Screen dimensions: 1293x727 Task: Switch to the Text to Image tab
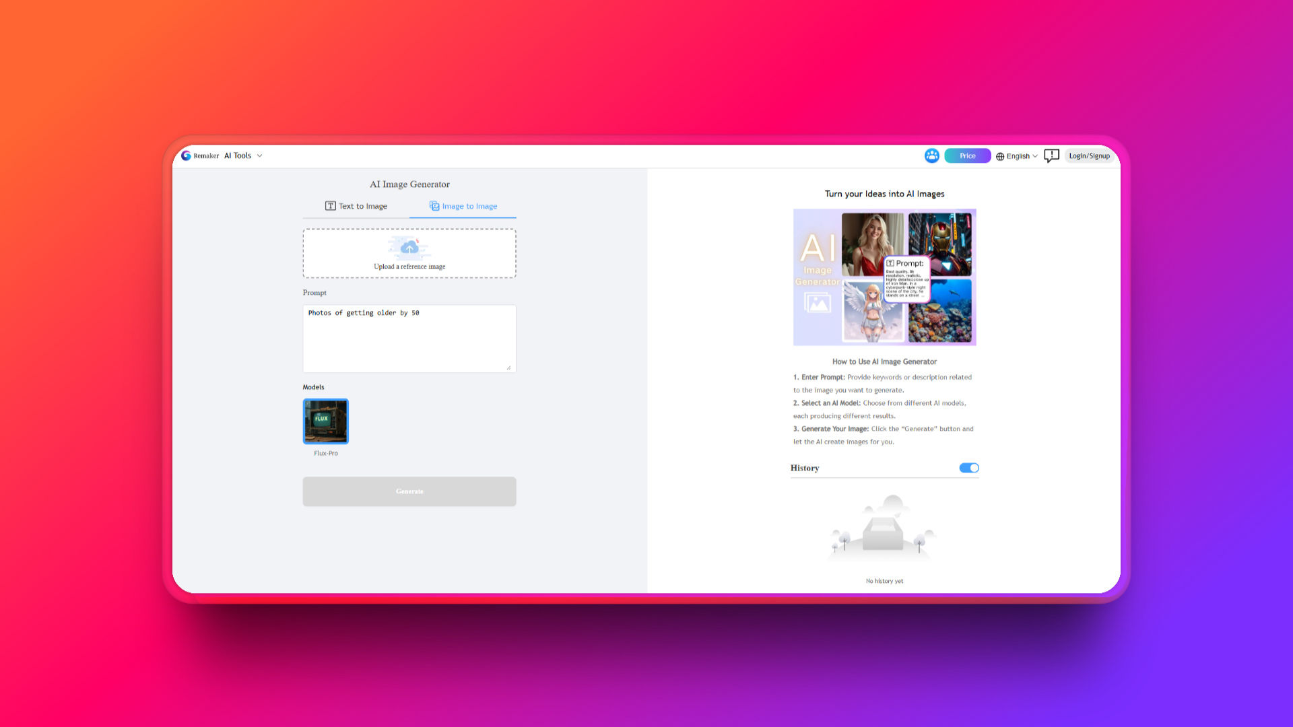click(362, 206)
